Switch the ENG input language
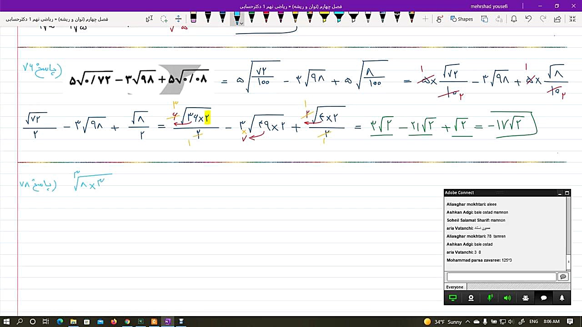582x327 pixels. point(534,322)
